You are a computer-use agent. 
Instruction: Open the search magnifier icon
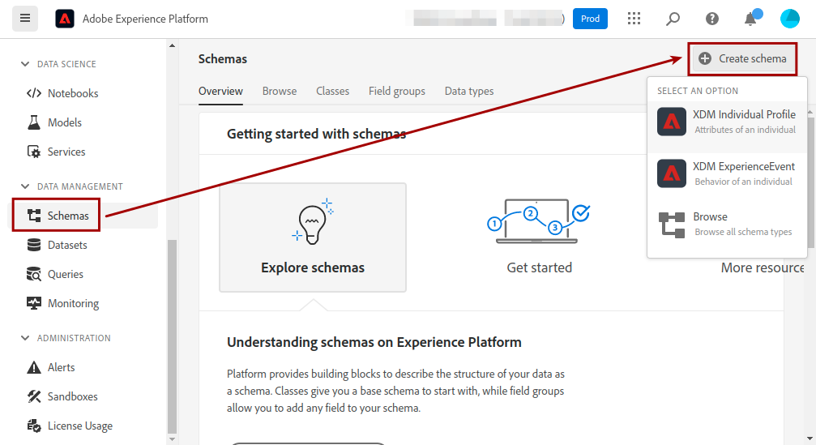pyautogui.click(x=673, y=19)
